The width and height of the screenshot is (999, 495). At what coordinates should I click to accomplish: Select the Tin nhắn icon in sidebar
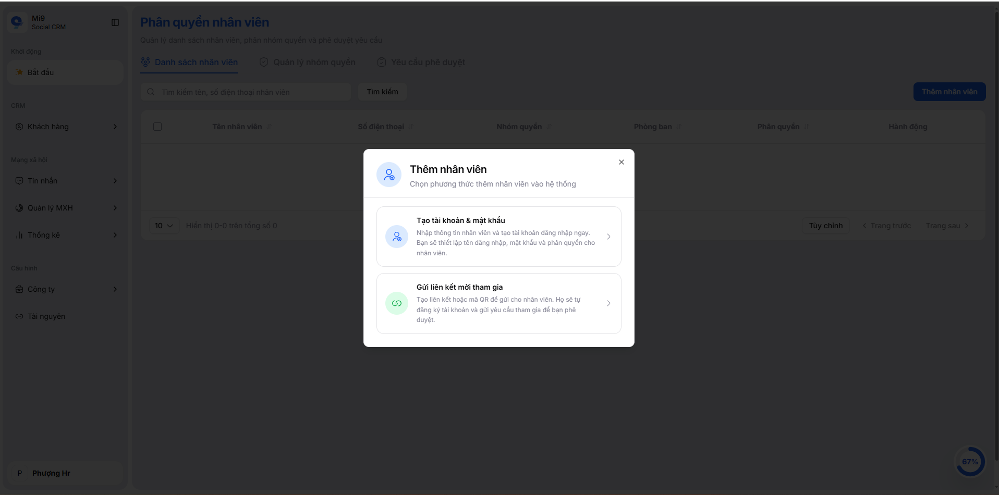[19, 181]
